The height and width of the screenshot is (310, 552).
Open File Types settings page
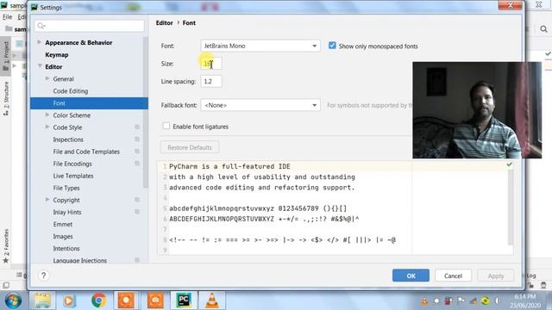[x=66, y=188]
